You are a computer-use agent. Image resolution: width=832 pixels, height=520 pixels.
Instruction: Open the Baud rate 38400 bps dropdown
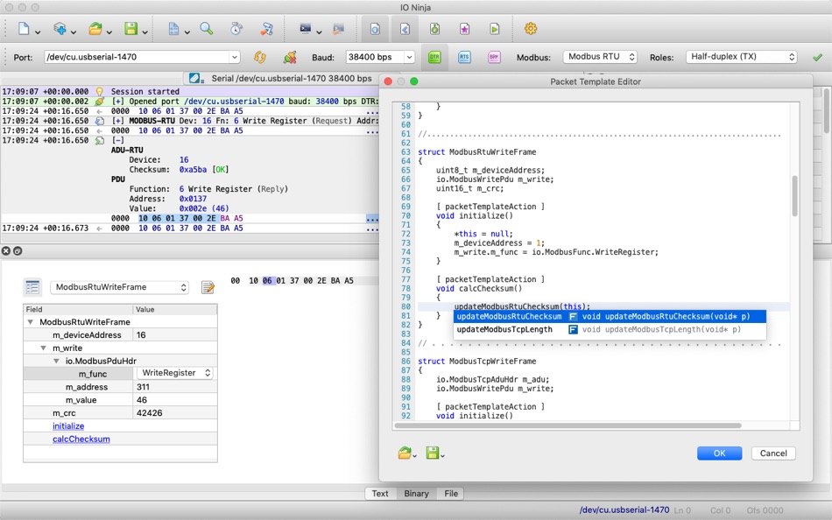click(409, 57)
